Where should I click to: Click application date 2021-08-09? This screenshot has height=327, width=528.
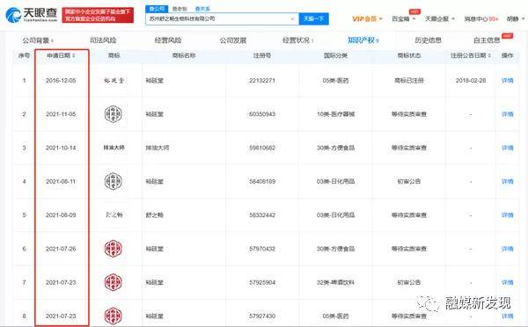61,215
